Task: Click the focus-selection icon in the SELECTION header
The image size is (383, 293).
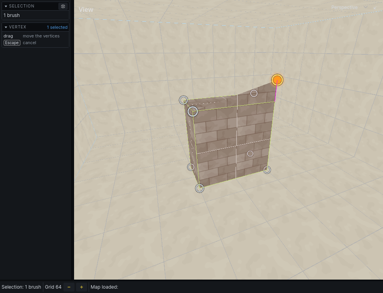Action: point(63,6)
